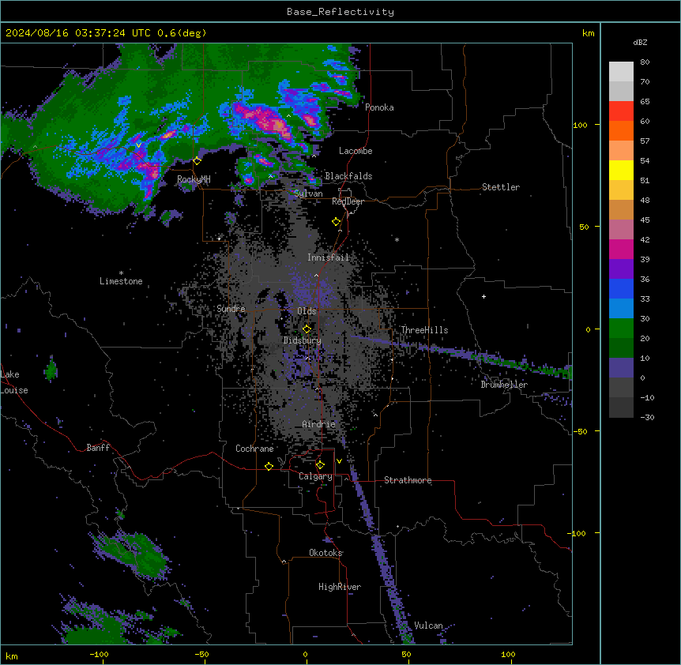This screenshot has width=681, height=665.
Task: Click the 100 tick on horizontal axis
Action: [x=508, y=654]
